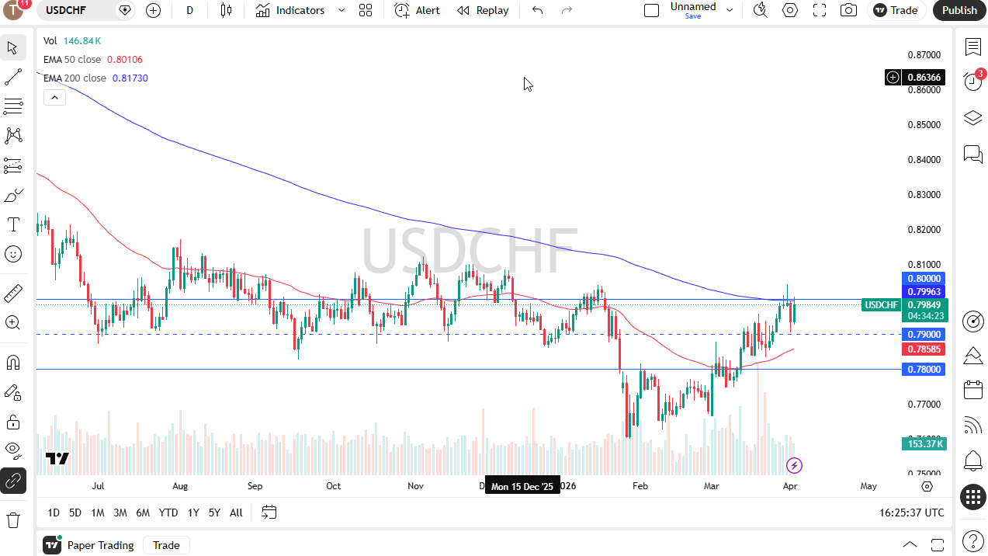The width and height of the screenshot is (988, 556).
Task: Click the Publish button
Action: [x=959, y=10]
